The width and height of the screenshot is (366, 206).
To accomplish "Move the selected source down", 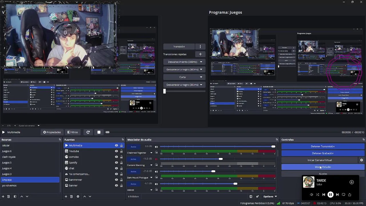I will pos(90,197).
